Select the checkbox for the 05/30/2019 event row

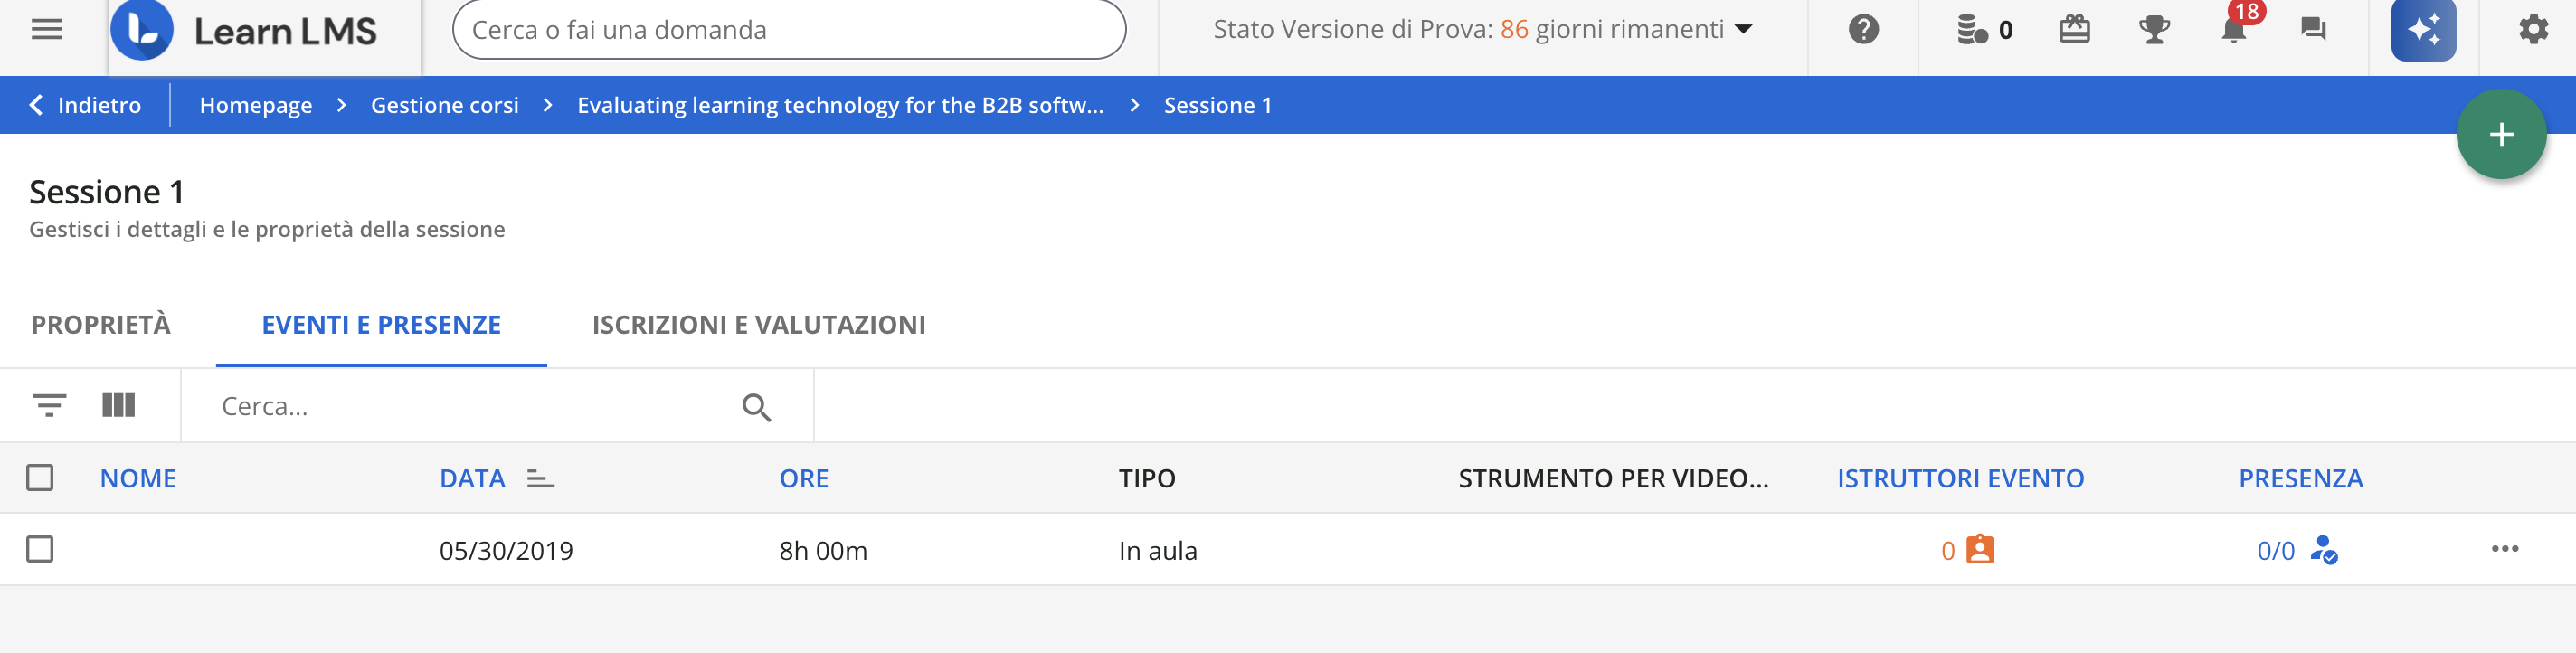[x=41, y=548]
